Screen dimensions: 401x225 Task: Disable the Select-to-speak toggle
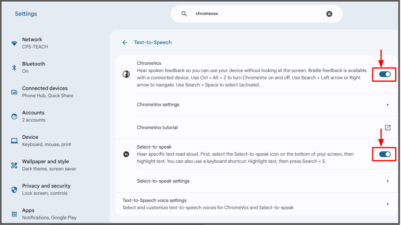point(385,154)
